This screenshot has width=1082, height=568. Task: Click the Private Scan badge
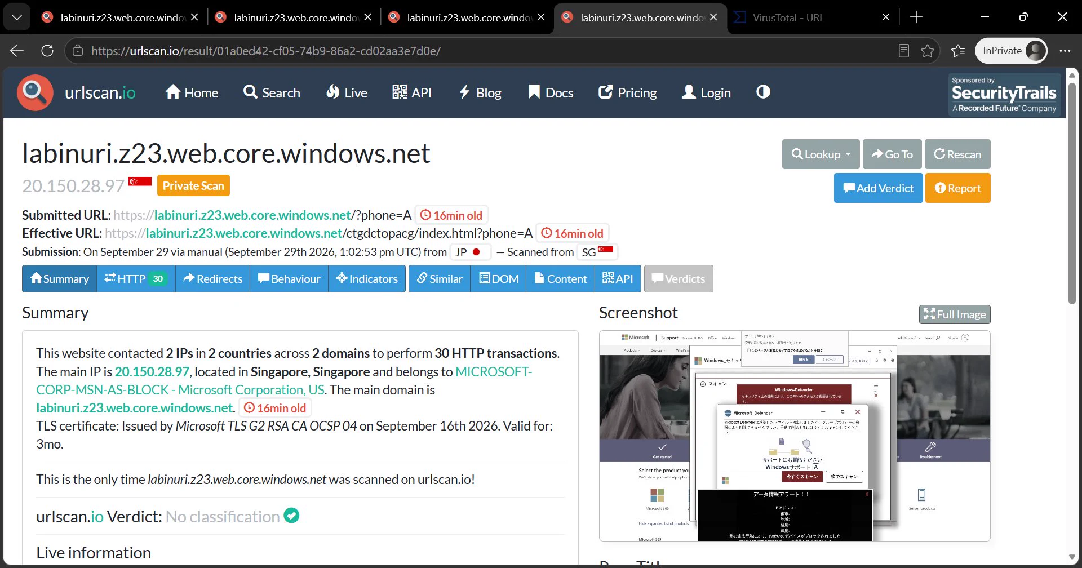pyautogui.click(x=193, y=186)
